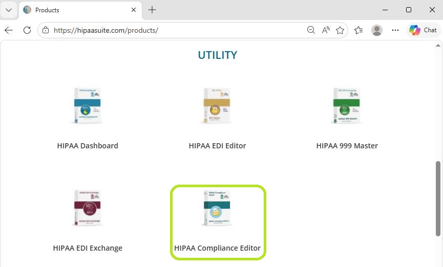View site information lock icon
The image size is (443, 267).
(x=46, y=30)
